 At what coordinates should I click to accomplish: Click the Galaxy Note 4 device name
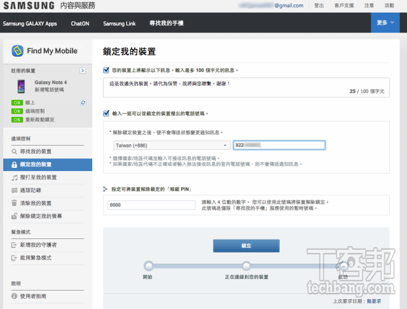point(51,82)
